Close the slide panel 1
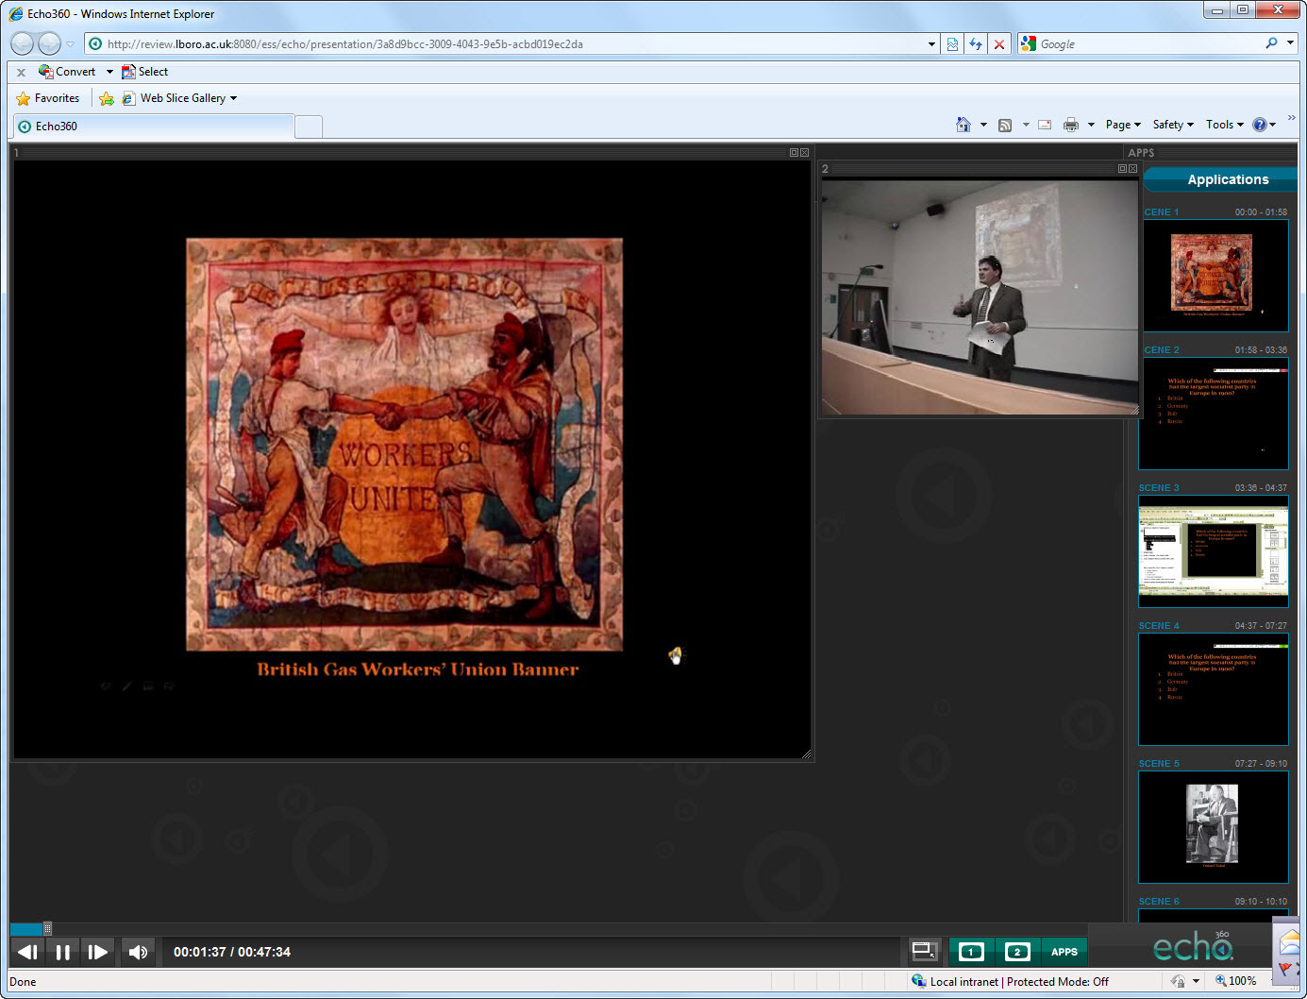This screenshot has height=999, width=1307. tap(805, 153)
